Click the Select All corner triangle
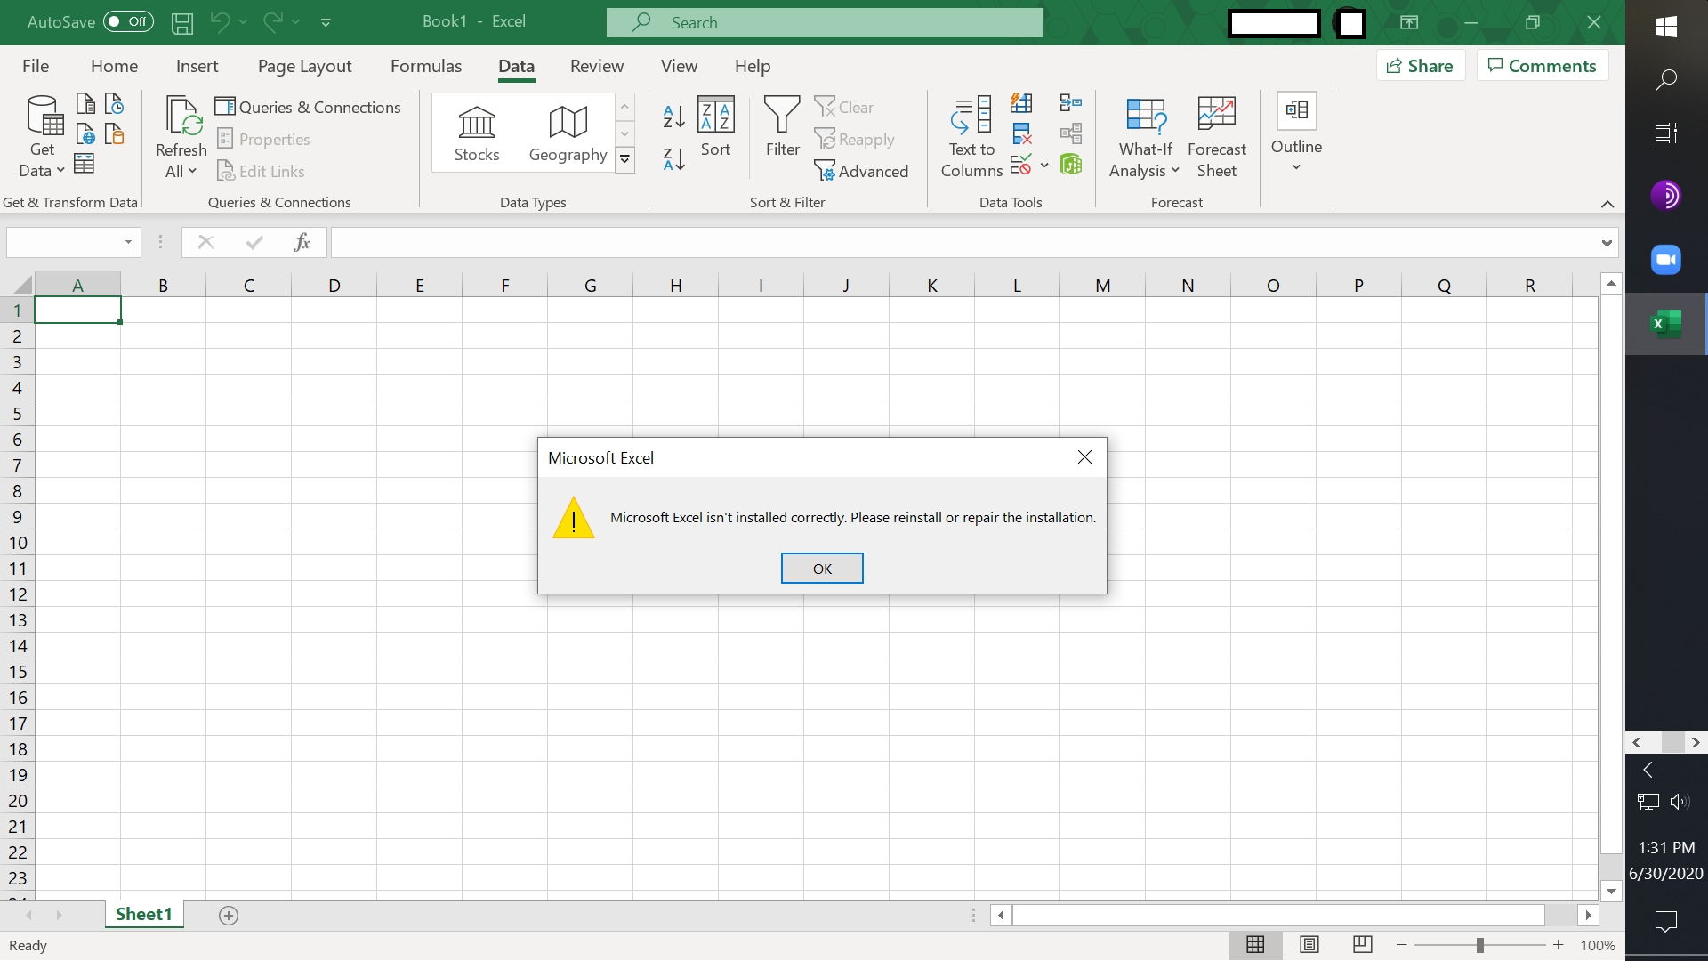This screenshot has height=961, width=1708. click(x=21, y=285)
